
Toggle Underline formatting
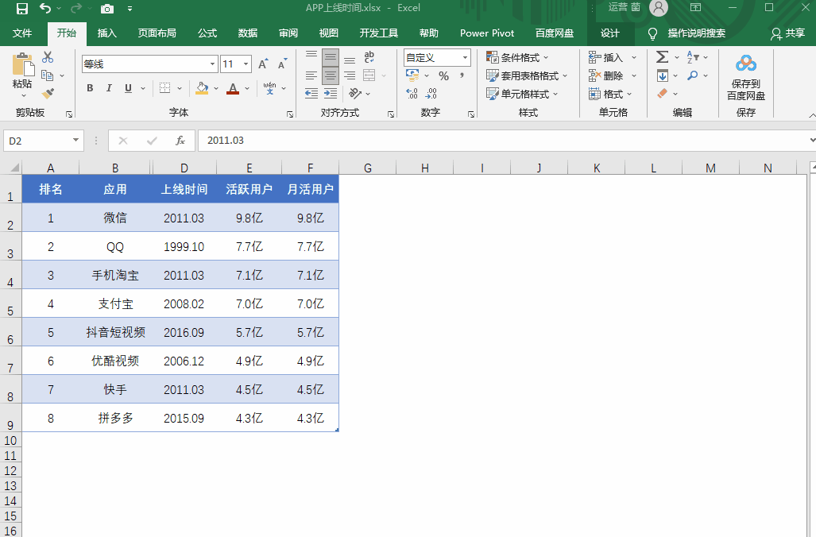128,88
